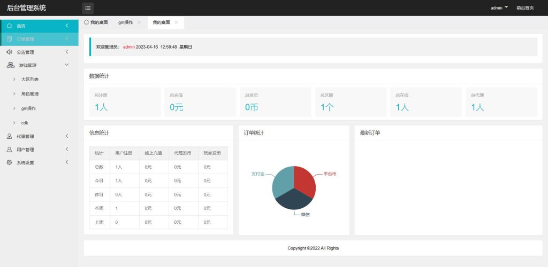Click the home icon beside 首页

tap(10, 26)
